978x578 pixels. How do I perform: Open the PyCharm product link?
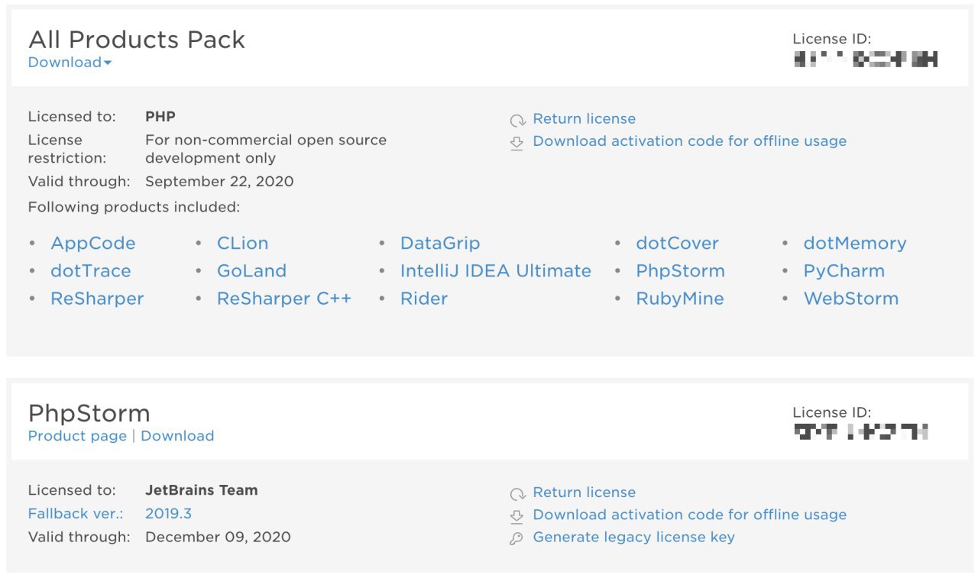point(844,271)
